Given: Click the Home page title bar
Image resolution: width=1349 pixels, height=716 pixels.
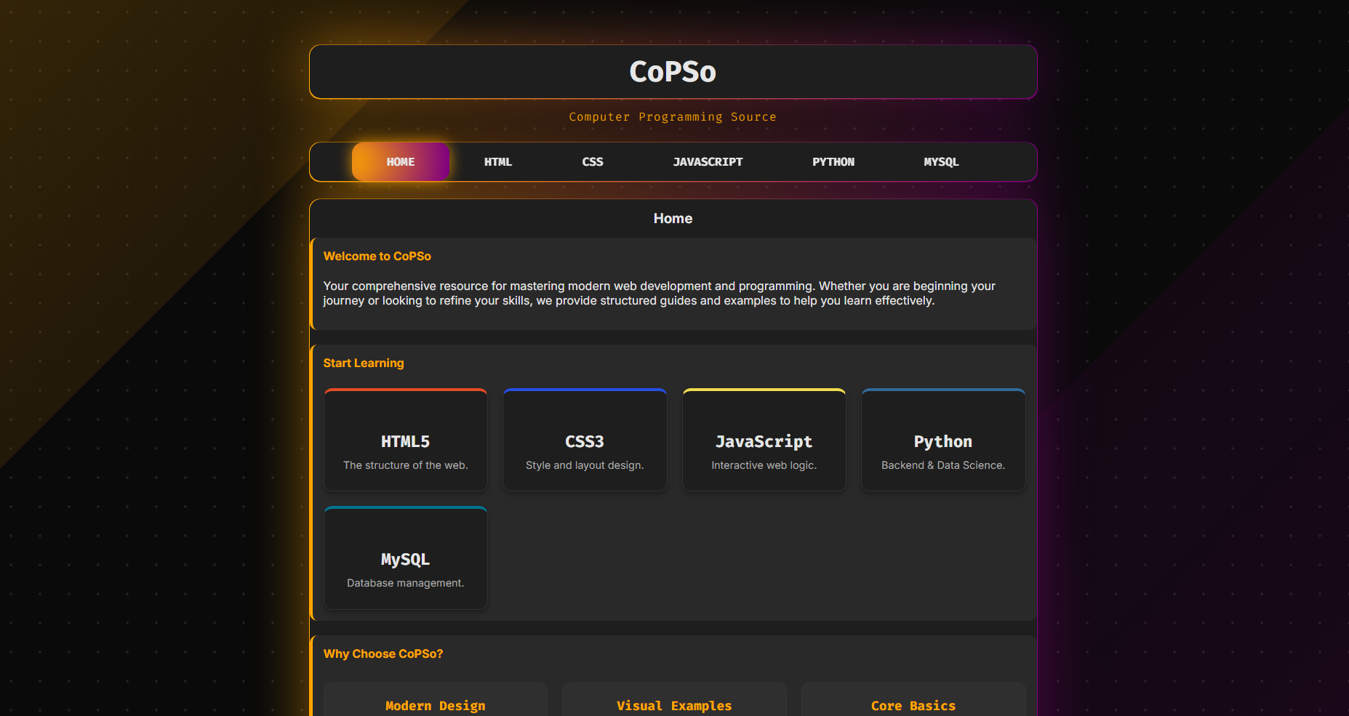Looking at the screenshot, I should tap(672, 218).
